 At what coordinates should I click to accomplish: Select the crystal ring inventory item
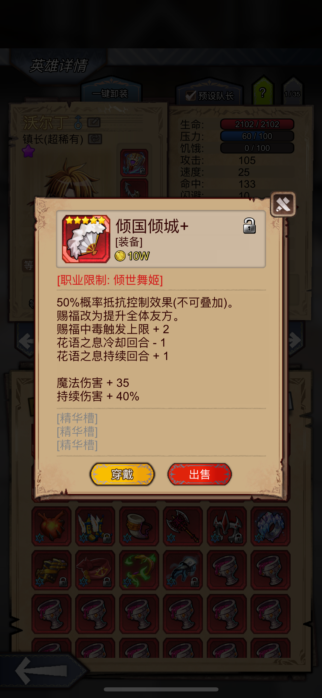[270, 526]
